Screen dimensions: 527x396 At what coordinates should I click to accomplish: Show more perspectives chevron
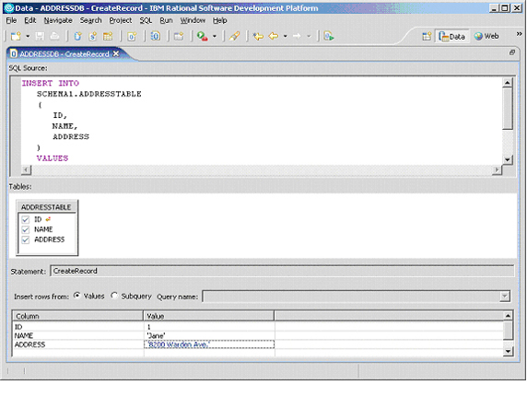(519, 33)
